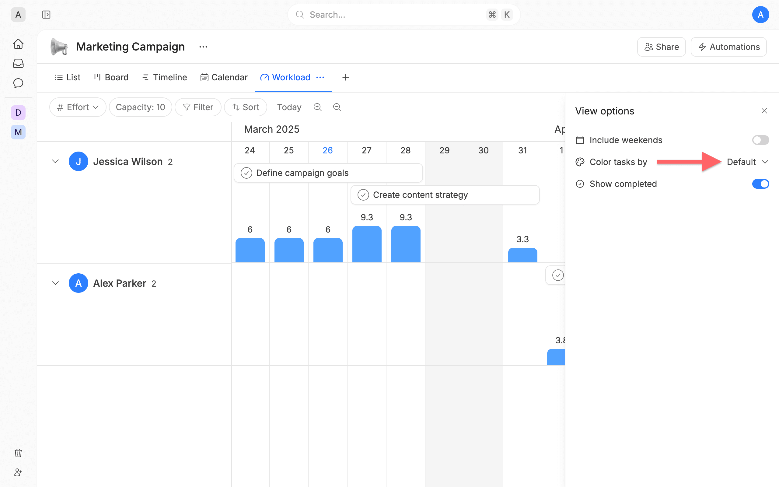779x487 pixels.
Task: Open the D project in sidebar
Action: click(x=18, y=113)
